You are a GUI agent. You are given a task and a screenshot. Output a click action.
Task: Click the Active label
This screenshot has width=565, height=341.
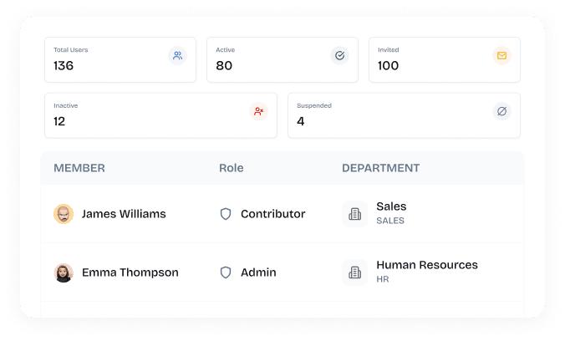[225, 50]
